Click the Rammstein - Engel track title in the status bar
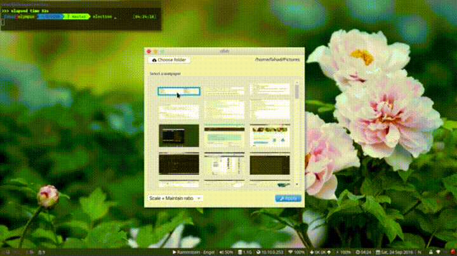This screenshot has width=457, height=256. point(196,252)
